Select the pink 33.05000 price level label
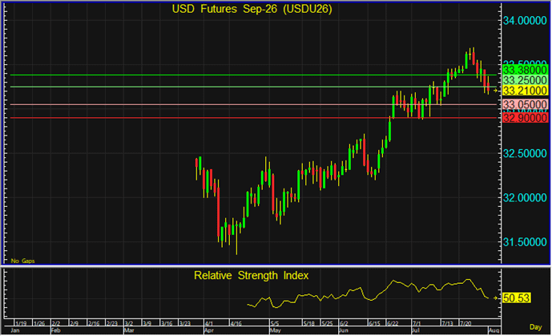552x336 pixels. click(525, 104)
